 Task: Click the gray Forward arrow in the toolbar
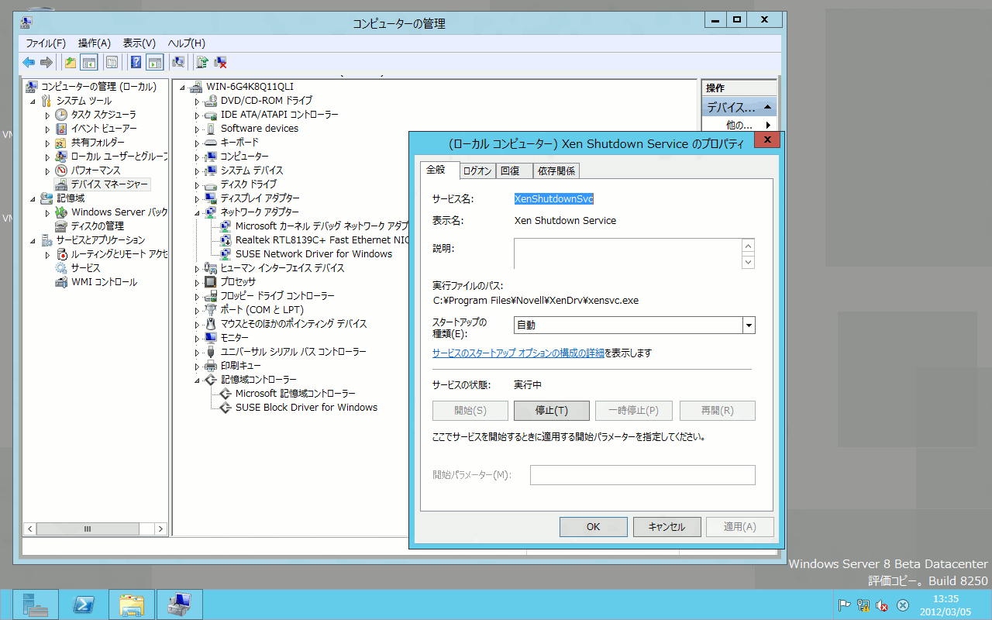pyautogui.click(x=46, y=63)
